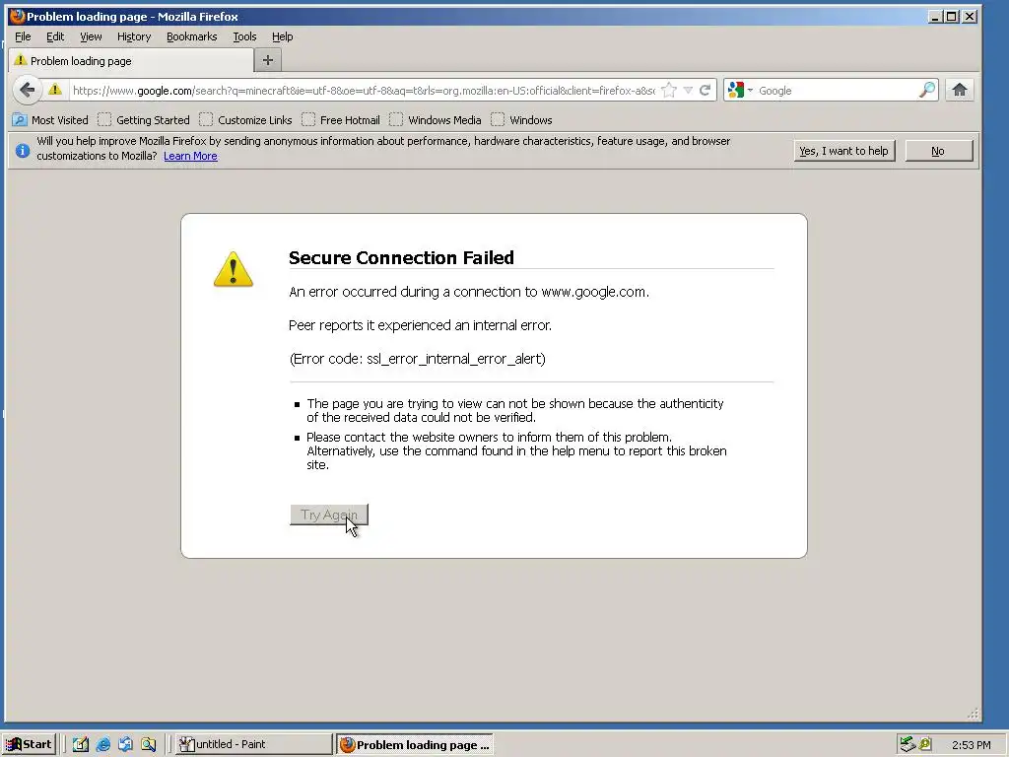
Task: Click the first quick launch icon
Action: point(81,744)
